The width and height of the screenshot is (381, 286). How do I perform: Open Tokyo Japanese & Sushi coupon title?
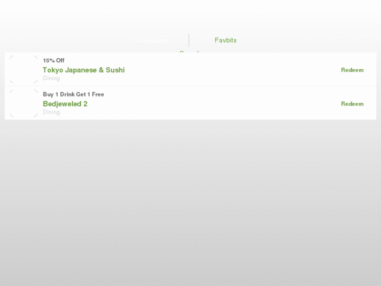(84, 70)
